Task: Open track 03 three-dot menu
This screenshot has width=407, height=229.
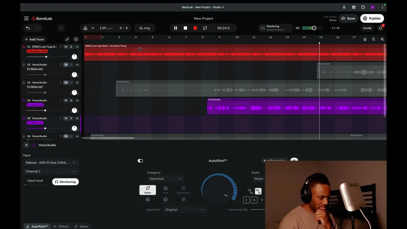Action: click(x=60, y=82)
